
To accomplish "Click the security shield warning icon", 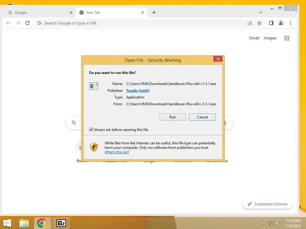I will tap(94, 147).
